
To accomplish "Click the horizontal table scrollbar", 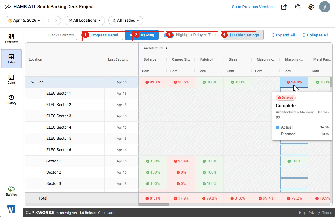I will coord(154,205).
